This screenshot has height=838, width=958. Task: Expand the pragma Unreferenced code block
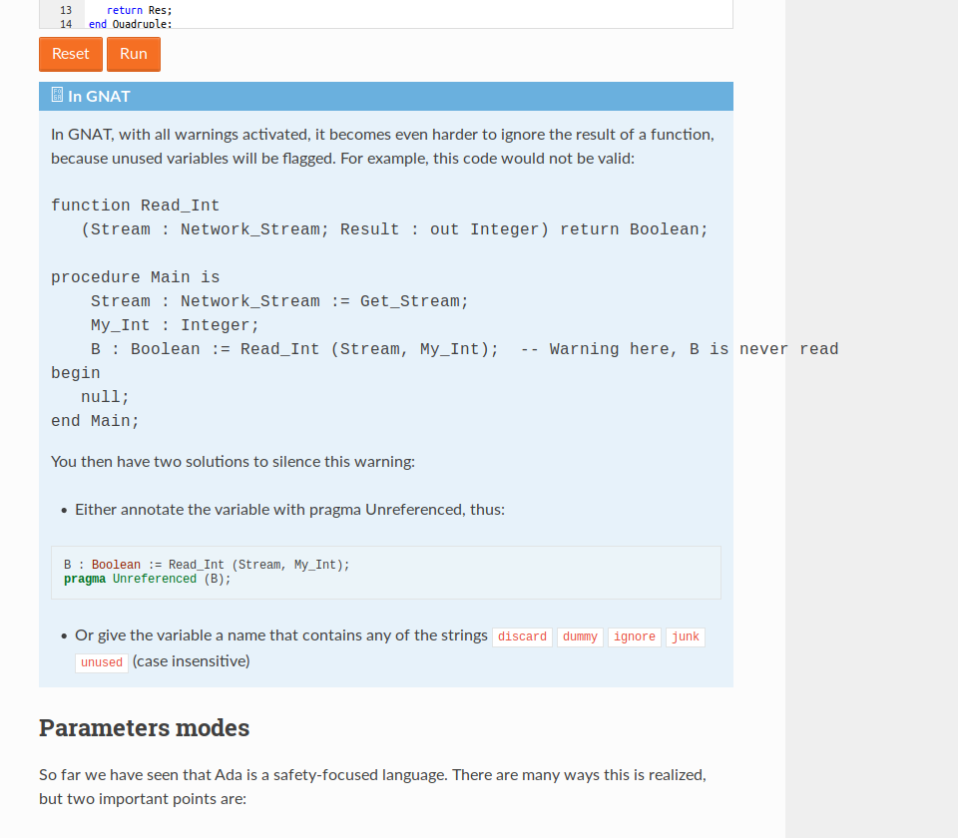tap(385, 571)
